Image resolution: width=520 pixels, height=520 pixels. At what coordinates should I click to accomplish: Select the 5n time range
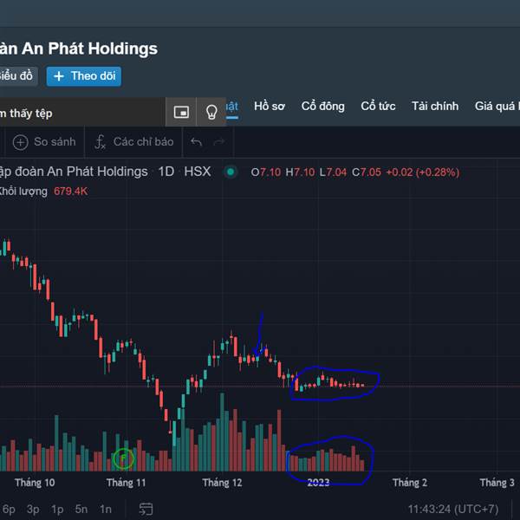[x=81, y=509]
